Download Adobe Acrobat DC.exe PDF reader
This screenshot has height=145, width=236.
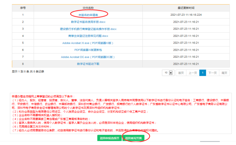(88, 57)
